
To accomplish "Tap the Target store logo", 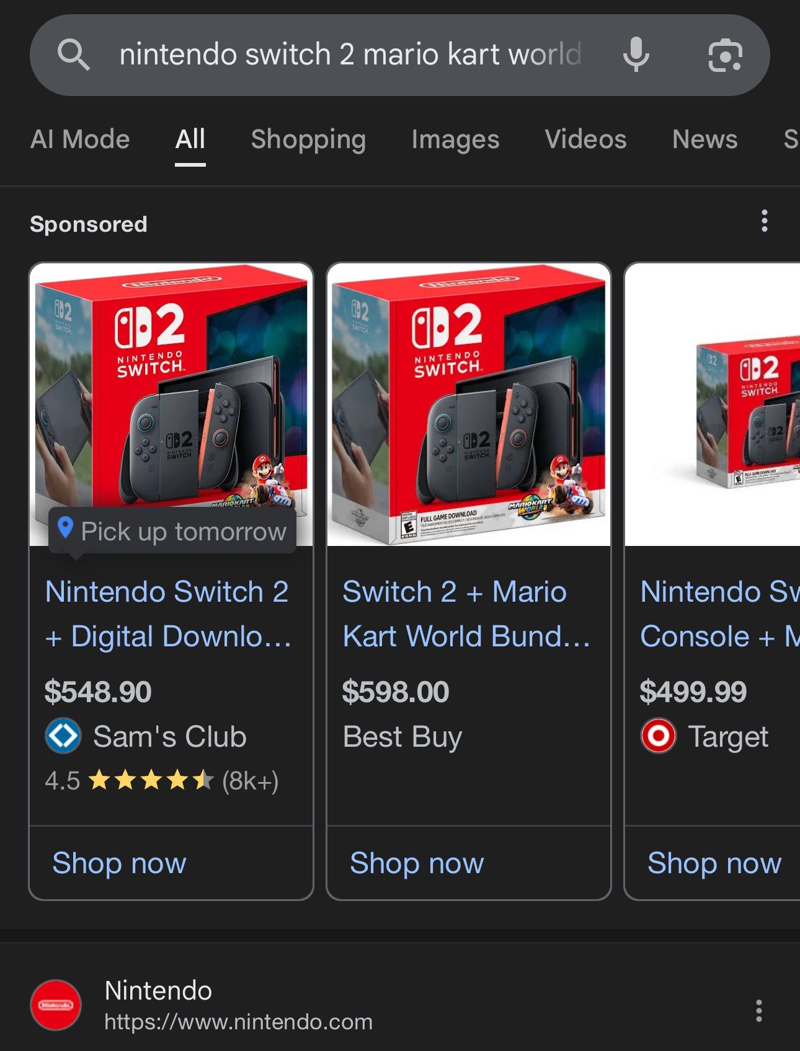I will [658, 736].
